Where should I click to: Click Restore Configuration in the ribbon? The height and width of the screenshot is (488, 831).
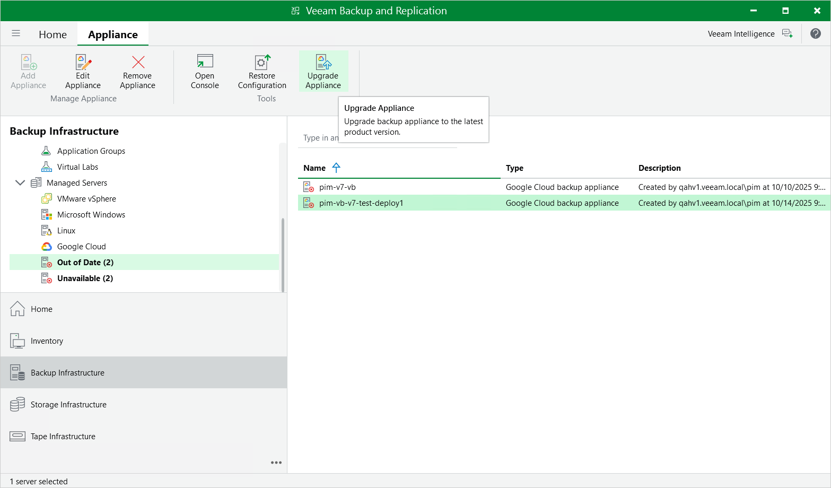coord(262,72)
